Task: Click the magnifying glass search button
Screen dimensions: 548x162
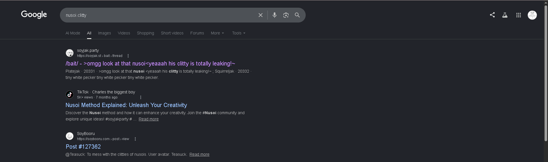Action: (x=297, y=15)
